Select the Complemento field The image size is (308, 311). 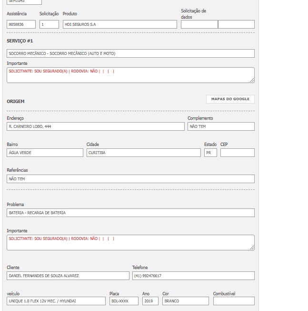(x=221, y=126)
